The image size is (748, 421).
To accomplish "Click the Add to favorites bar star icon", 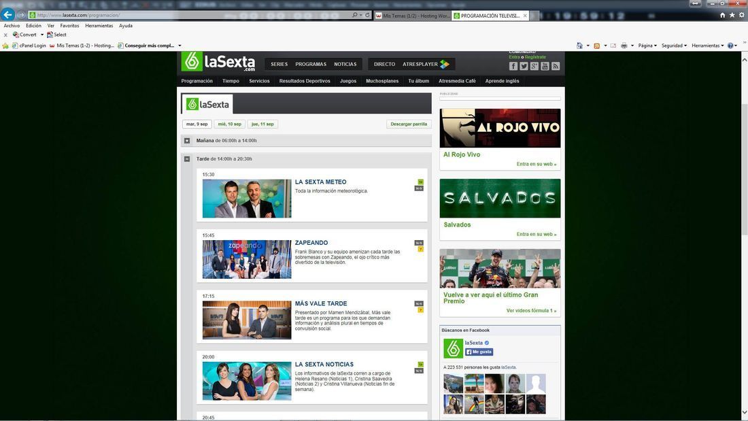I will click(x=5, y=46).
